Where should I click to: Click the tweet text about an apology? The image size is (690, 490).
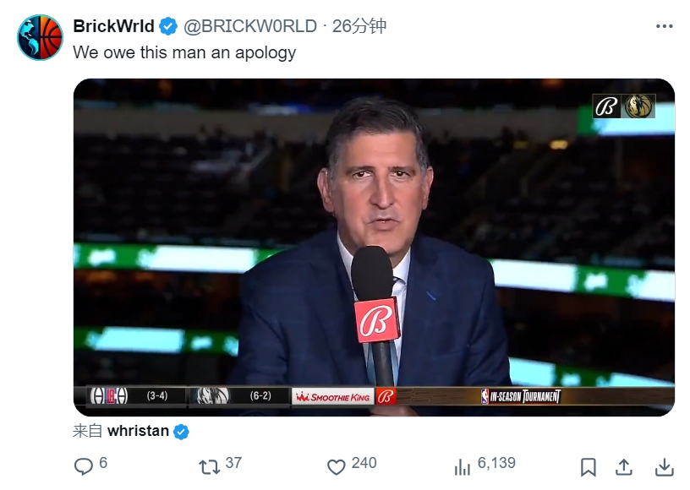coord(184,52)
